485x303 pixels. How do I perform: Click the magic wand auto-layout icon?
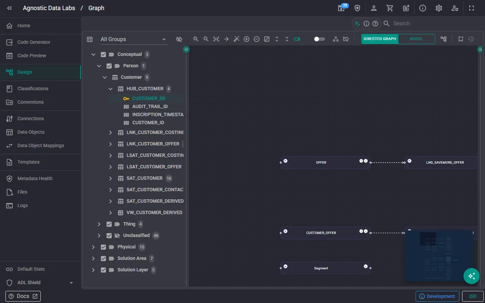(236, 39)
